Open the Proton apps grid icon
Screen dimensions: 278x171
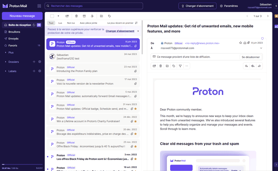click(x=39, y=6)
